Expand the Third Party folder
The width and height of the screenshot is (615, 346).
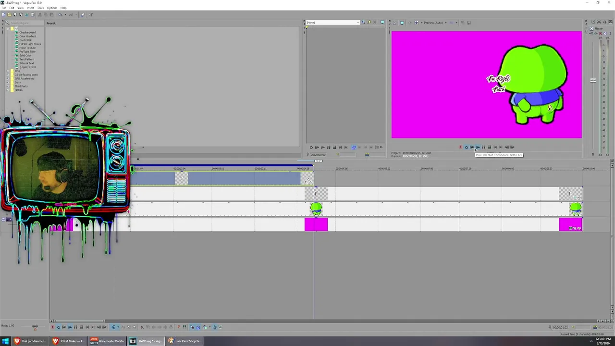click(7, 86)
